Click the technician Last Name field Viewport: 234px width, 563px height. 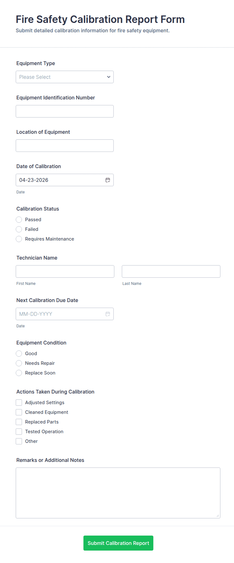click(171, 271)
